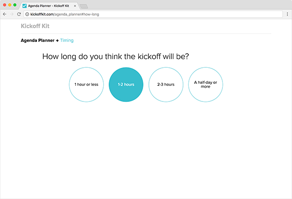Select the 1-2 hours circle

(x=126, y=84)
